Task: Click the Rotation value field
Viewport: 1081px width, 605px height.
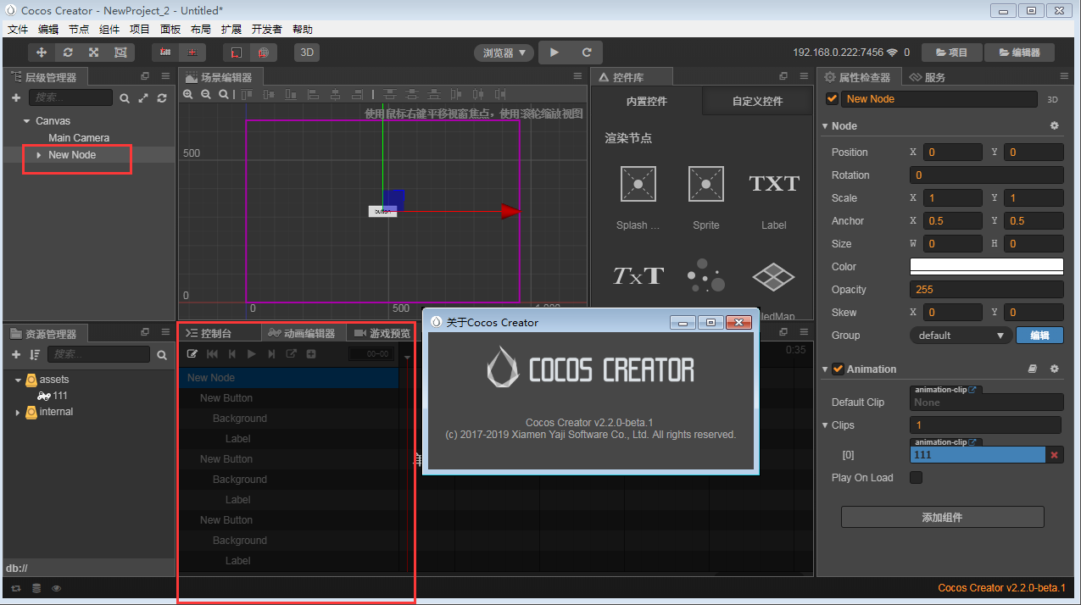Action: coord(987,175)
